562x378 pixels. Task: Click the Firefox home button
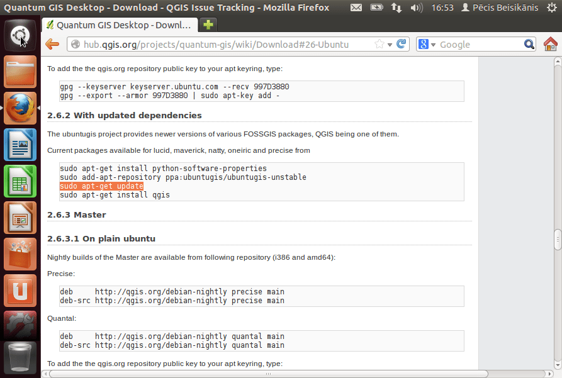pyautogui.click(x=550, y=44)
